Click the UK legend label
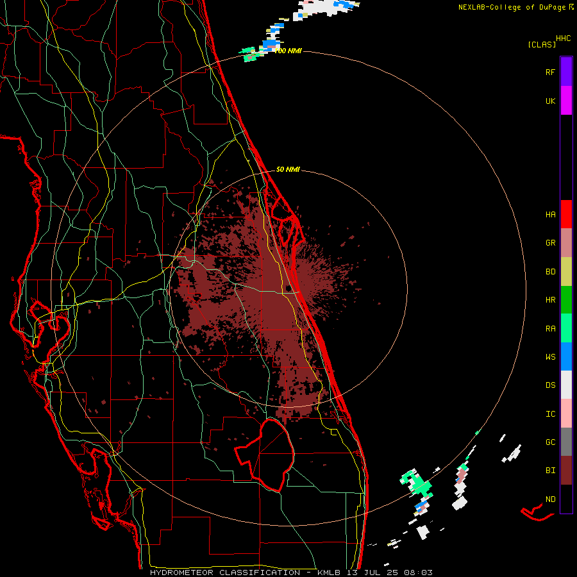577x577 pixels. pos(550,101)
